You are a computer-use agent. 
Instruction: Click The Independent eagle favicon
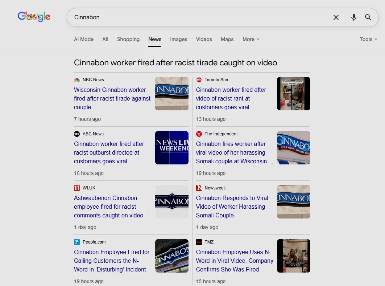point(199,134)
